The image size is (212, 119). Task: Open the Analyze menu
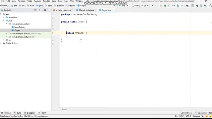37,1
